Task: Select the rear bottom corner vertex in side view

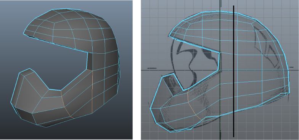Action: click(x=289, y=93)
